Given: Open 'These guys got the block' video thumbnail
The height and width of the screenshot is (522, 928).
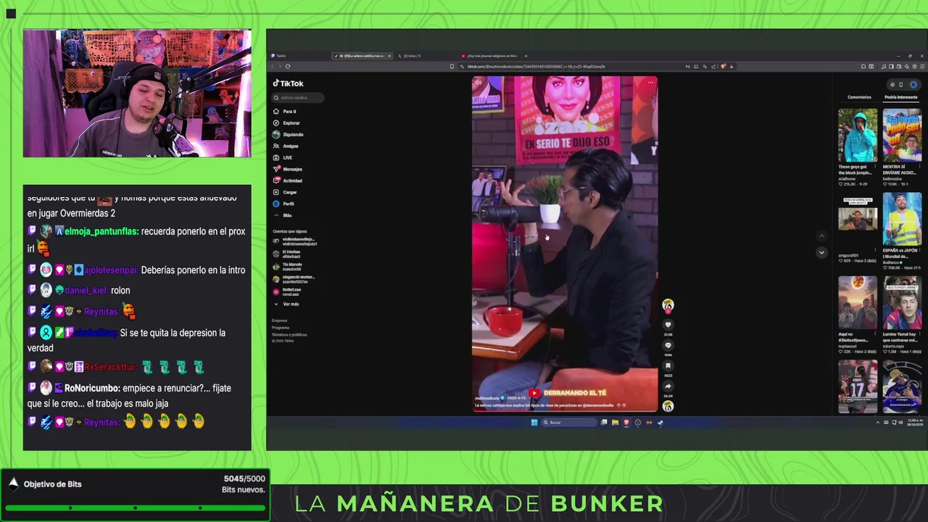Looking at the screenshot, I should (858, 136).
